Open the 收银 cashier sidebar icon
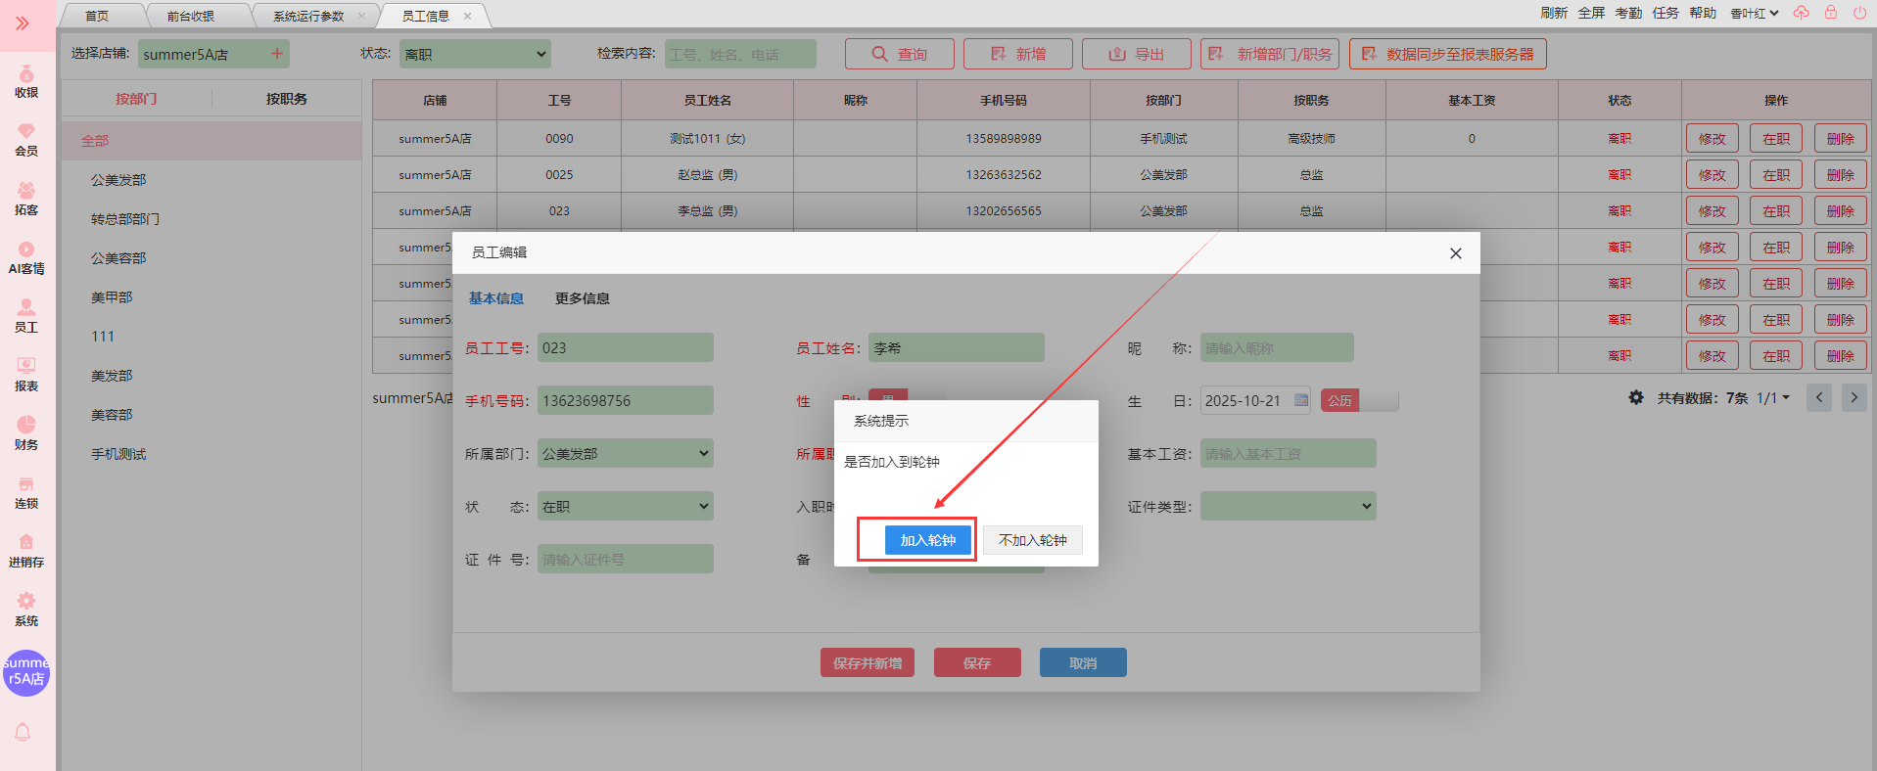 point(26,81)
